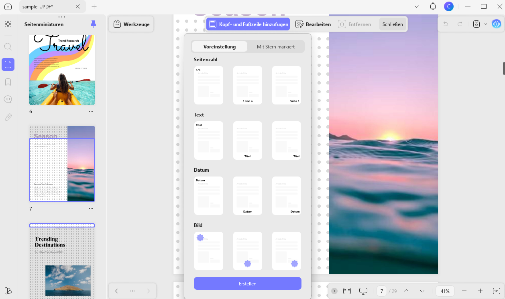Image resolution: width=505 pixels, height=299 pixels.
Task: Choose page number preset 1 von n
Action: coord(248,85)
